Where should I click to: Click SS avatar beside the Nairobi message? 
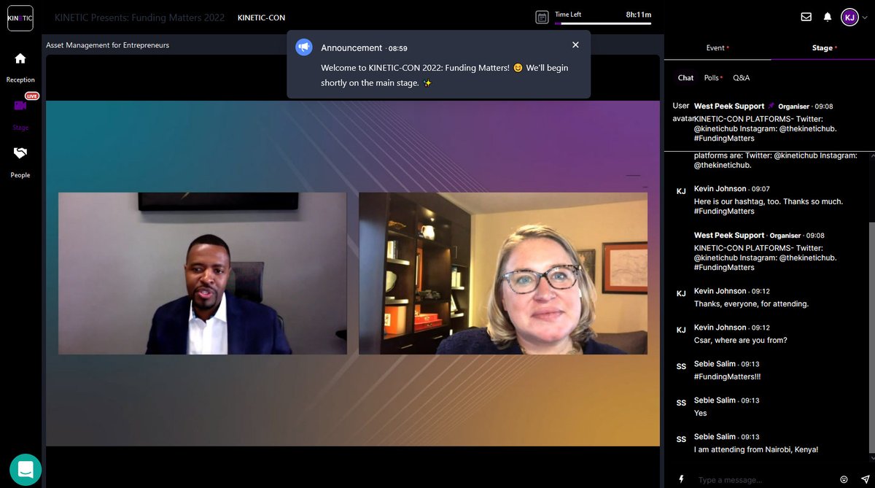(681, 439)
